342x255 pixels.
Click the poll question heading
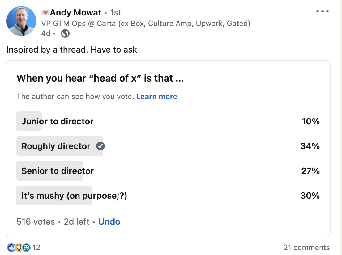click(100, 78)
